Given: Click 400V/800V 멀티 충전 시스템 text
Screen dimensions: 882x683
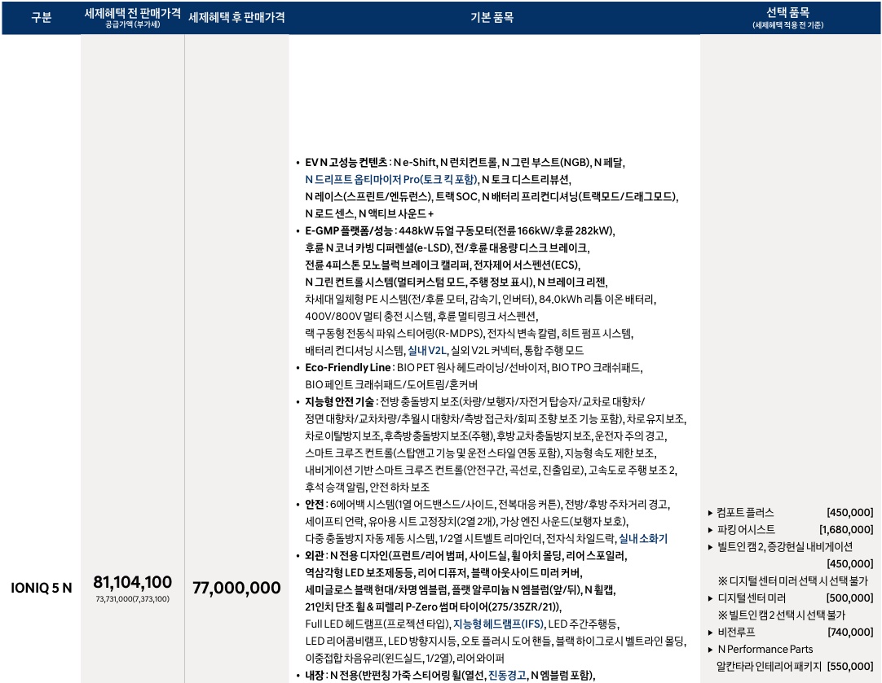Looking at the screenshot, I should [x=369, y=316].
